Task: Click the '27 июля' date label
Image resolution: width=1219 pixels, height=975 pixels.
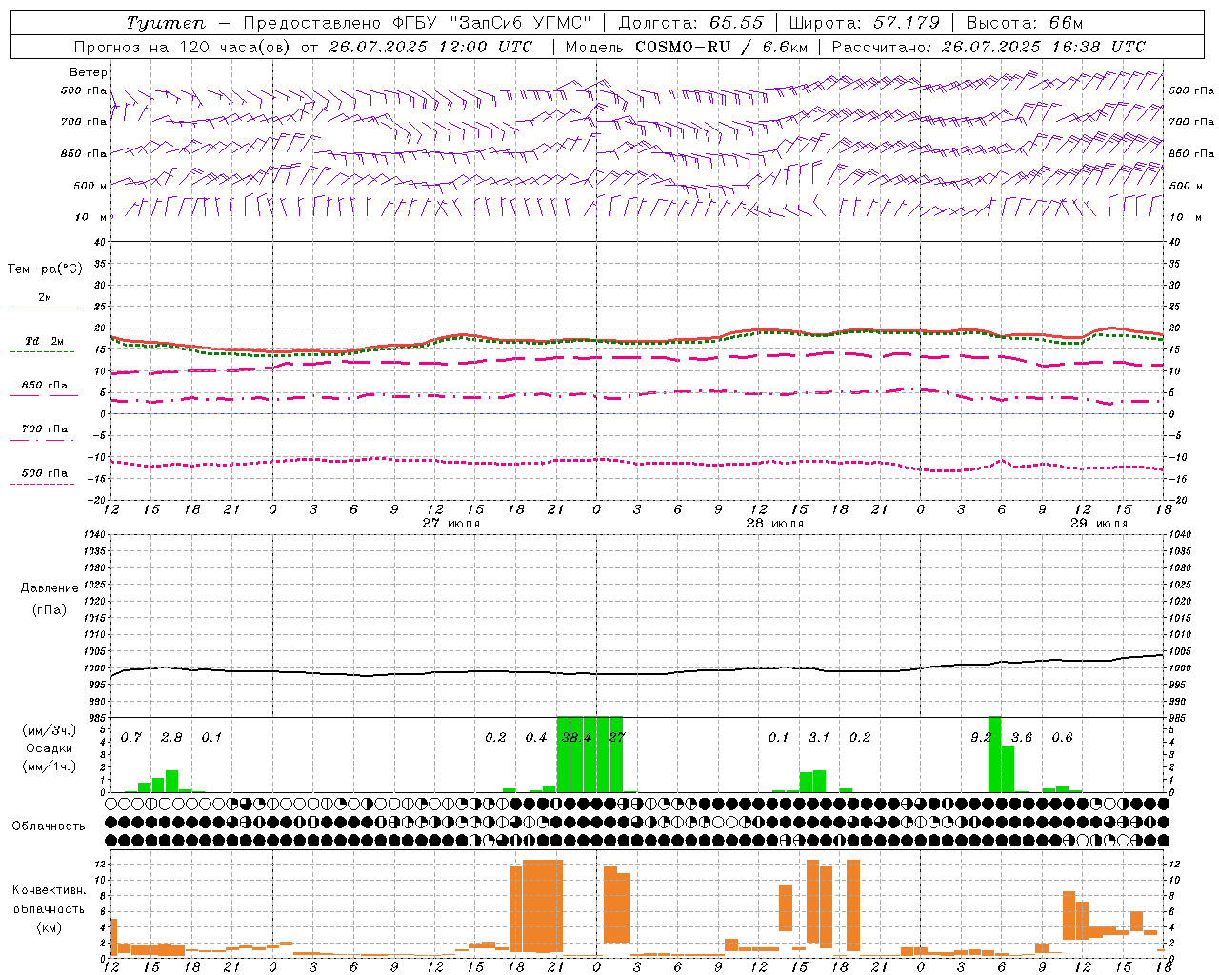Action: click(451, 523)
